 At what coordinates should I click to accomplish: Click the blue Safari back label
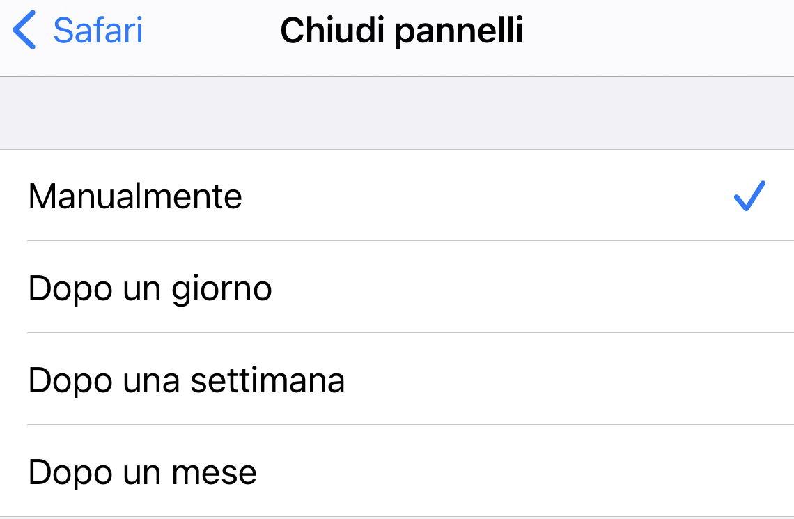(x=98, y=31)
